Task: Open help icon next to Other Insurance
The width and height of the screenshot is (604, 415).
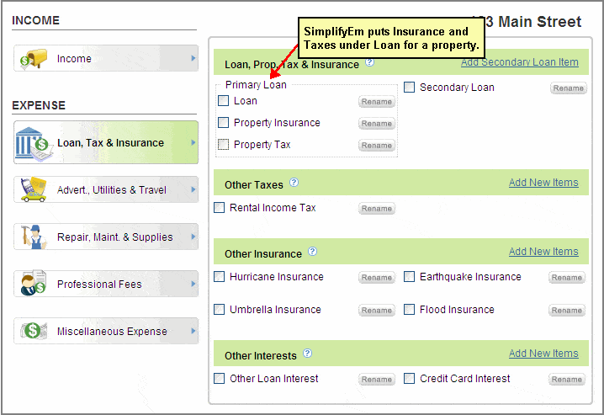Action: [313, 252]
